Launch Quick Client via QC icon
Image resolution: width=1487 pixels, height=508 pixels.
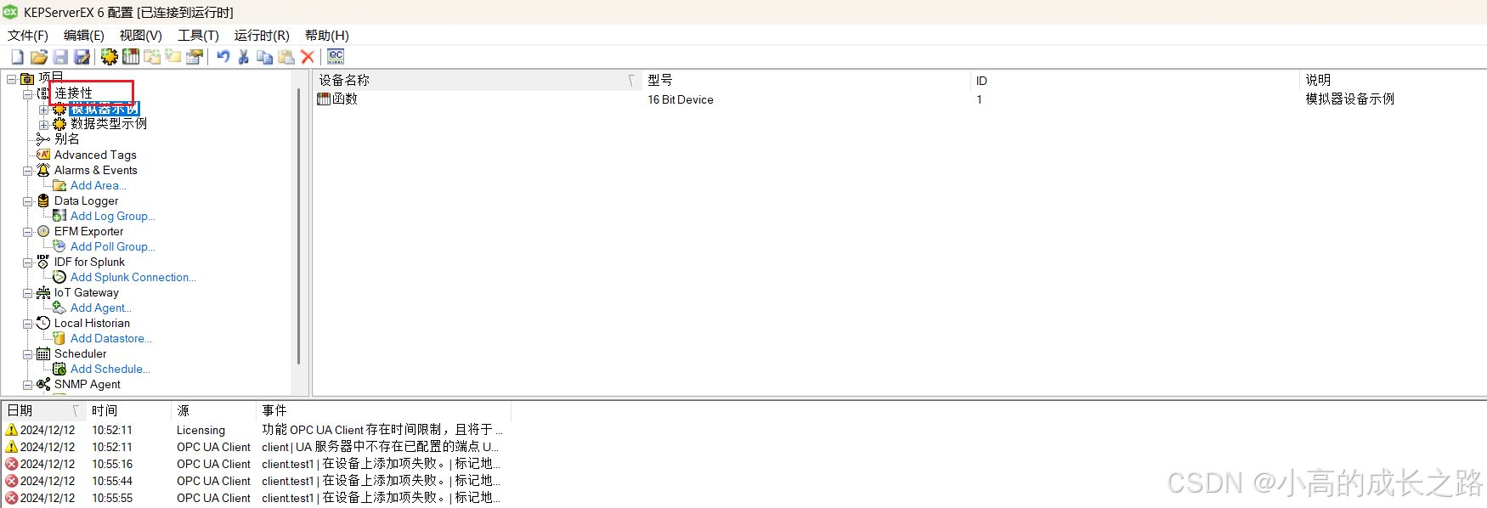click(336, 56)
